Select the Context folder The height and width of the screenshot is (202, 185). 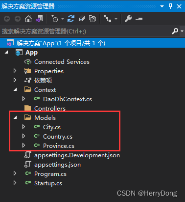pos(45,90)
